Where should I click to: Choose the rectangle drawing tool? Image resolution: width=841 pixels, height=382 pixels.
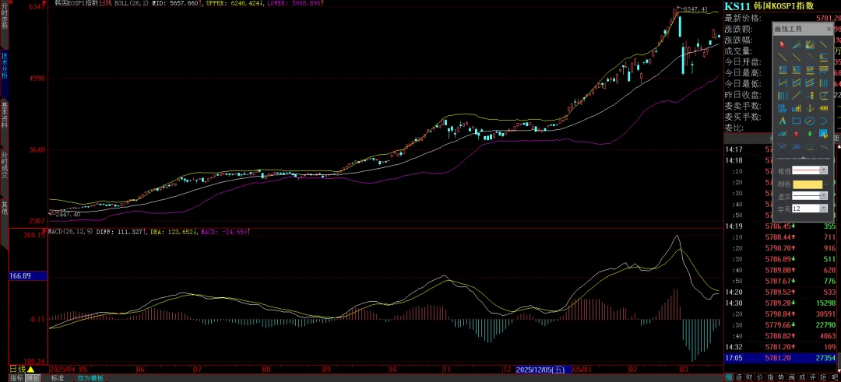coord(797,121)
